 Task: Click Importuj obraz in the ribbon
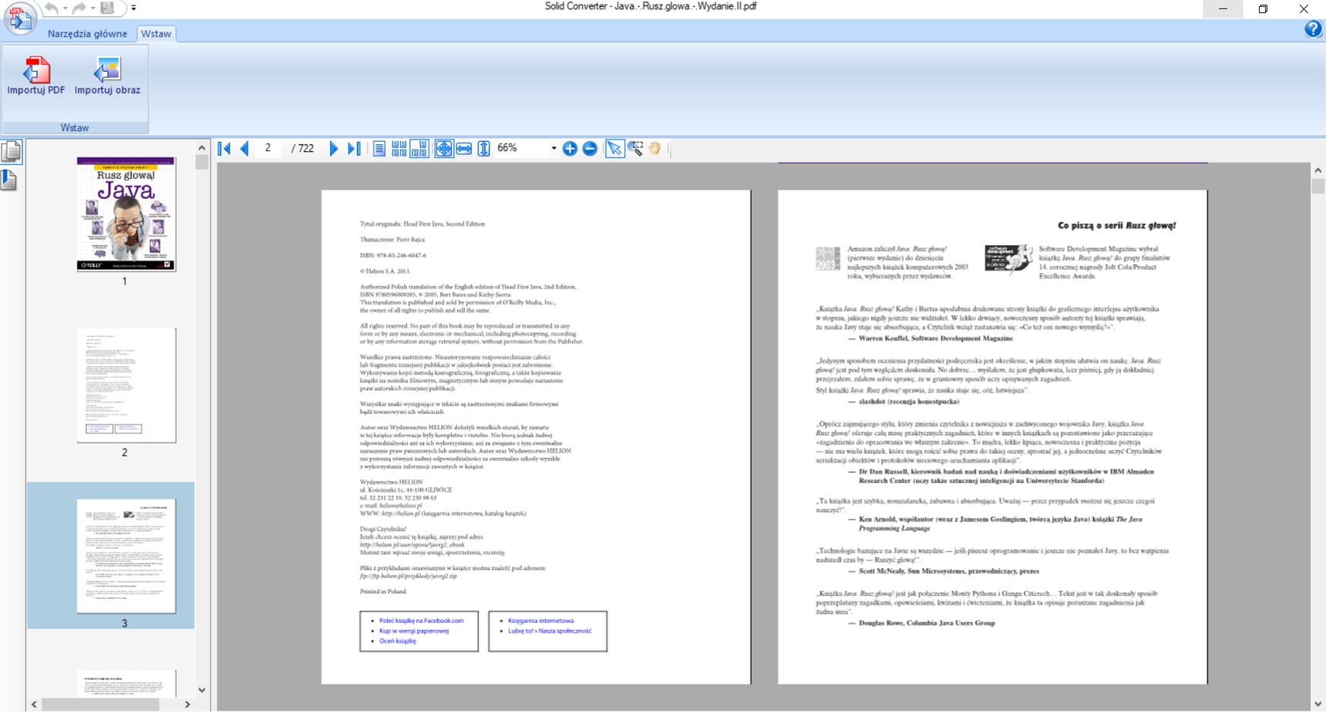[107, 76]
